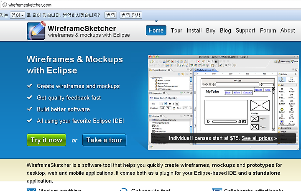Click the WireframeSketcher site title
The height and width of the screenshot is (191, 301).
(82, 28)
